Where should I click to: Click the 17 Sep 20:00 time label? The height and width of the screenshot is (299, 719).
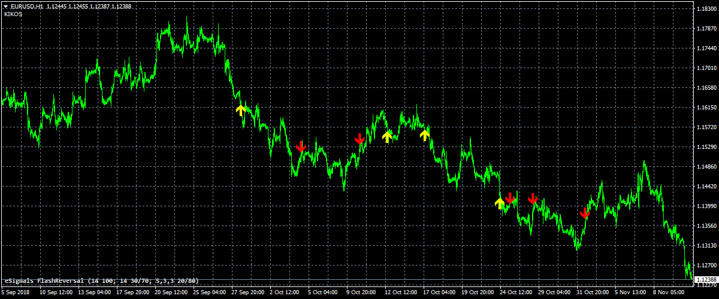(x=133, y=293)
